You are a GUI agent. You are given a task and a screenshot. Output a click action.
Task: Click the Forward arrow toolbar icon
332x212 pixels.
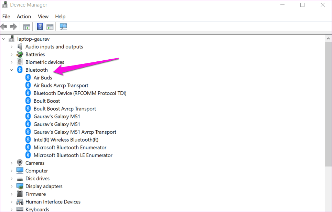coord(13,27)
